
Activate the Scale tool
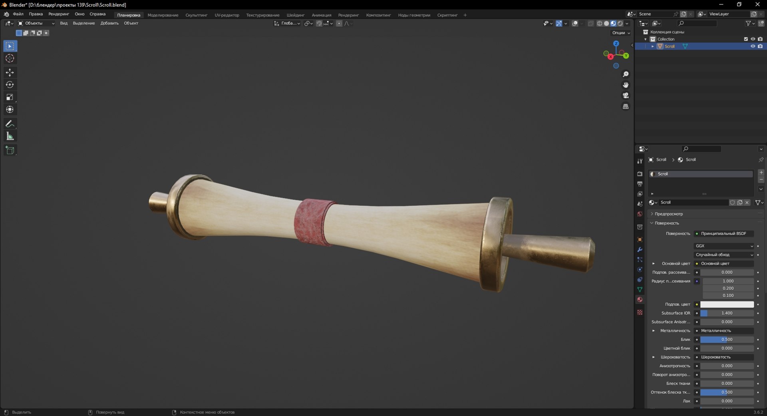(10, 97)
